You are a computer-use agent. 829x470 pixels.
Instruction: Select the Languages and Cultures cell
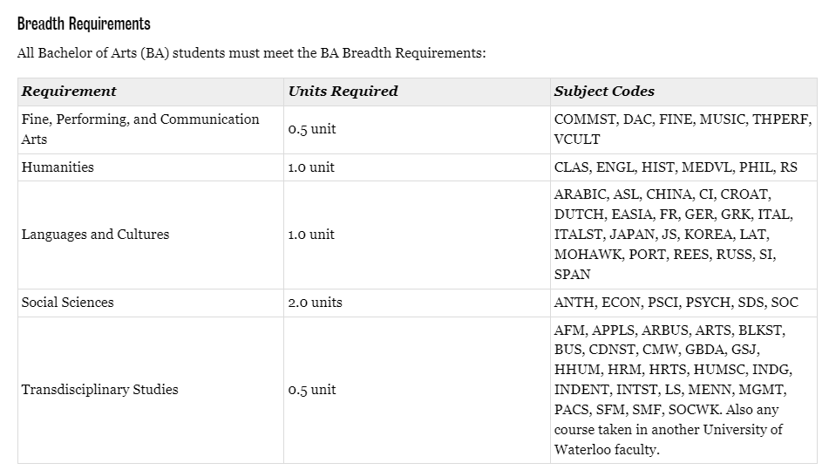[x=151, y=235]
